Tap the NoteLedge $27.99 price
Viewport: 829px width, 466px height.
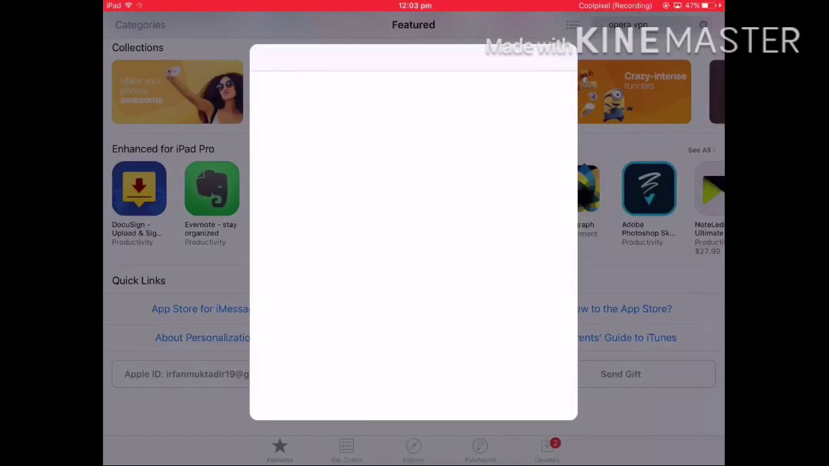(707, 251)
